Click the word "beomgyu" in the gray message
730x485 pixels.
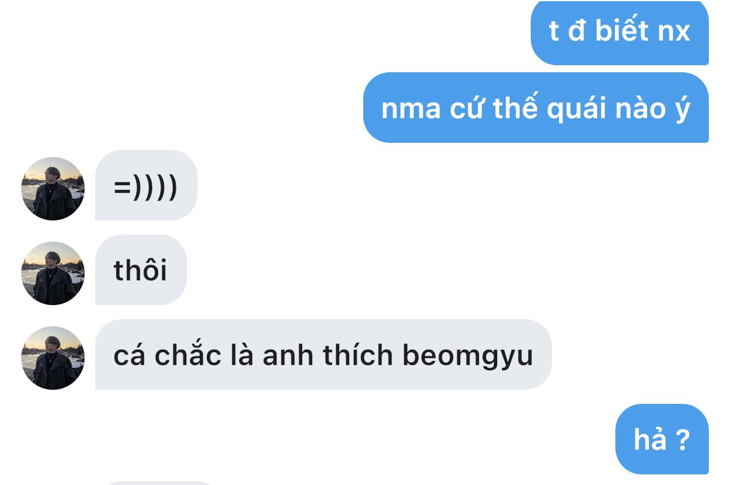(x=468, y=356)
